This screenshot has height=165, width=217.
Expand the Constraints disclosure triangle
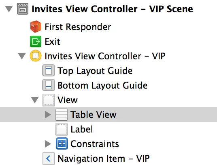(x=48, y=144)
